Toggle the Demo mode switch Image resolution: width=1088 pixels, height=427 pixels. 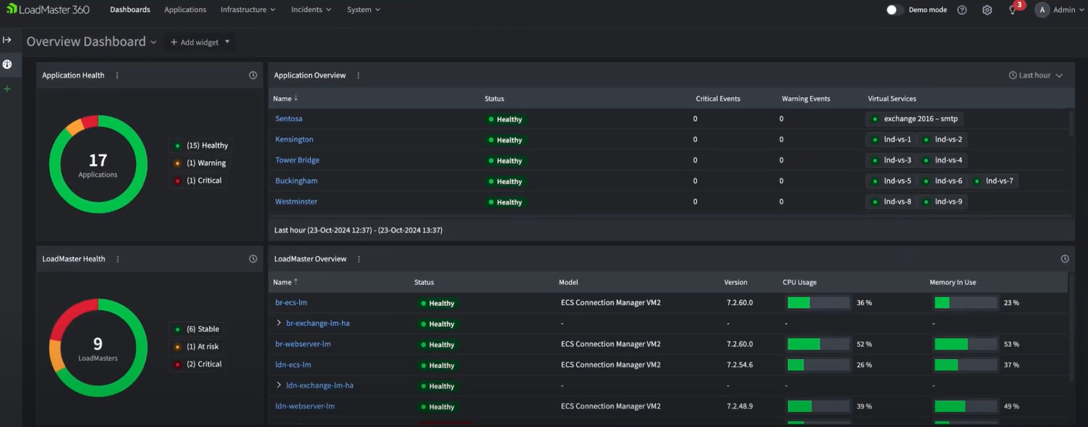(894, 10)
